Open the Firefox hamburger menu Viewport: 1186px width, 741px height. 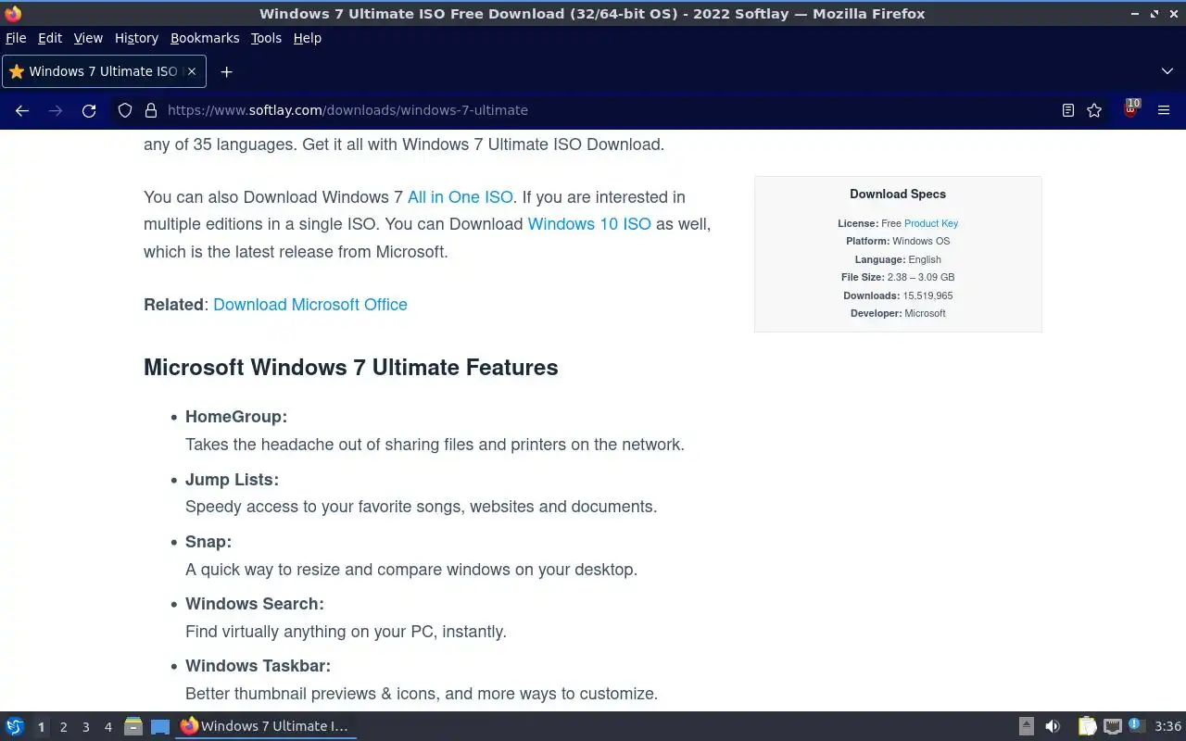(1164, 110)
